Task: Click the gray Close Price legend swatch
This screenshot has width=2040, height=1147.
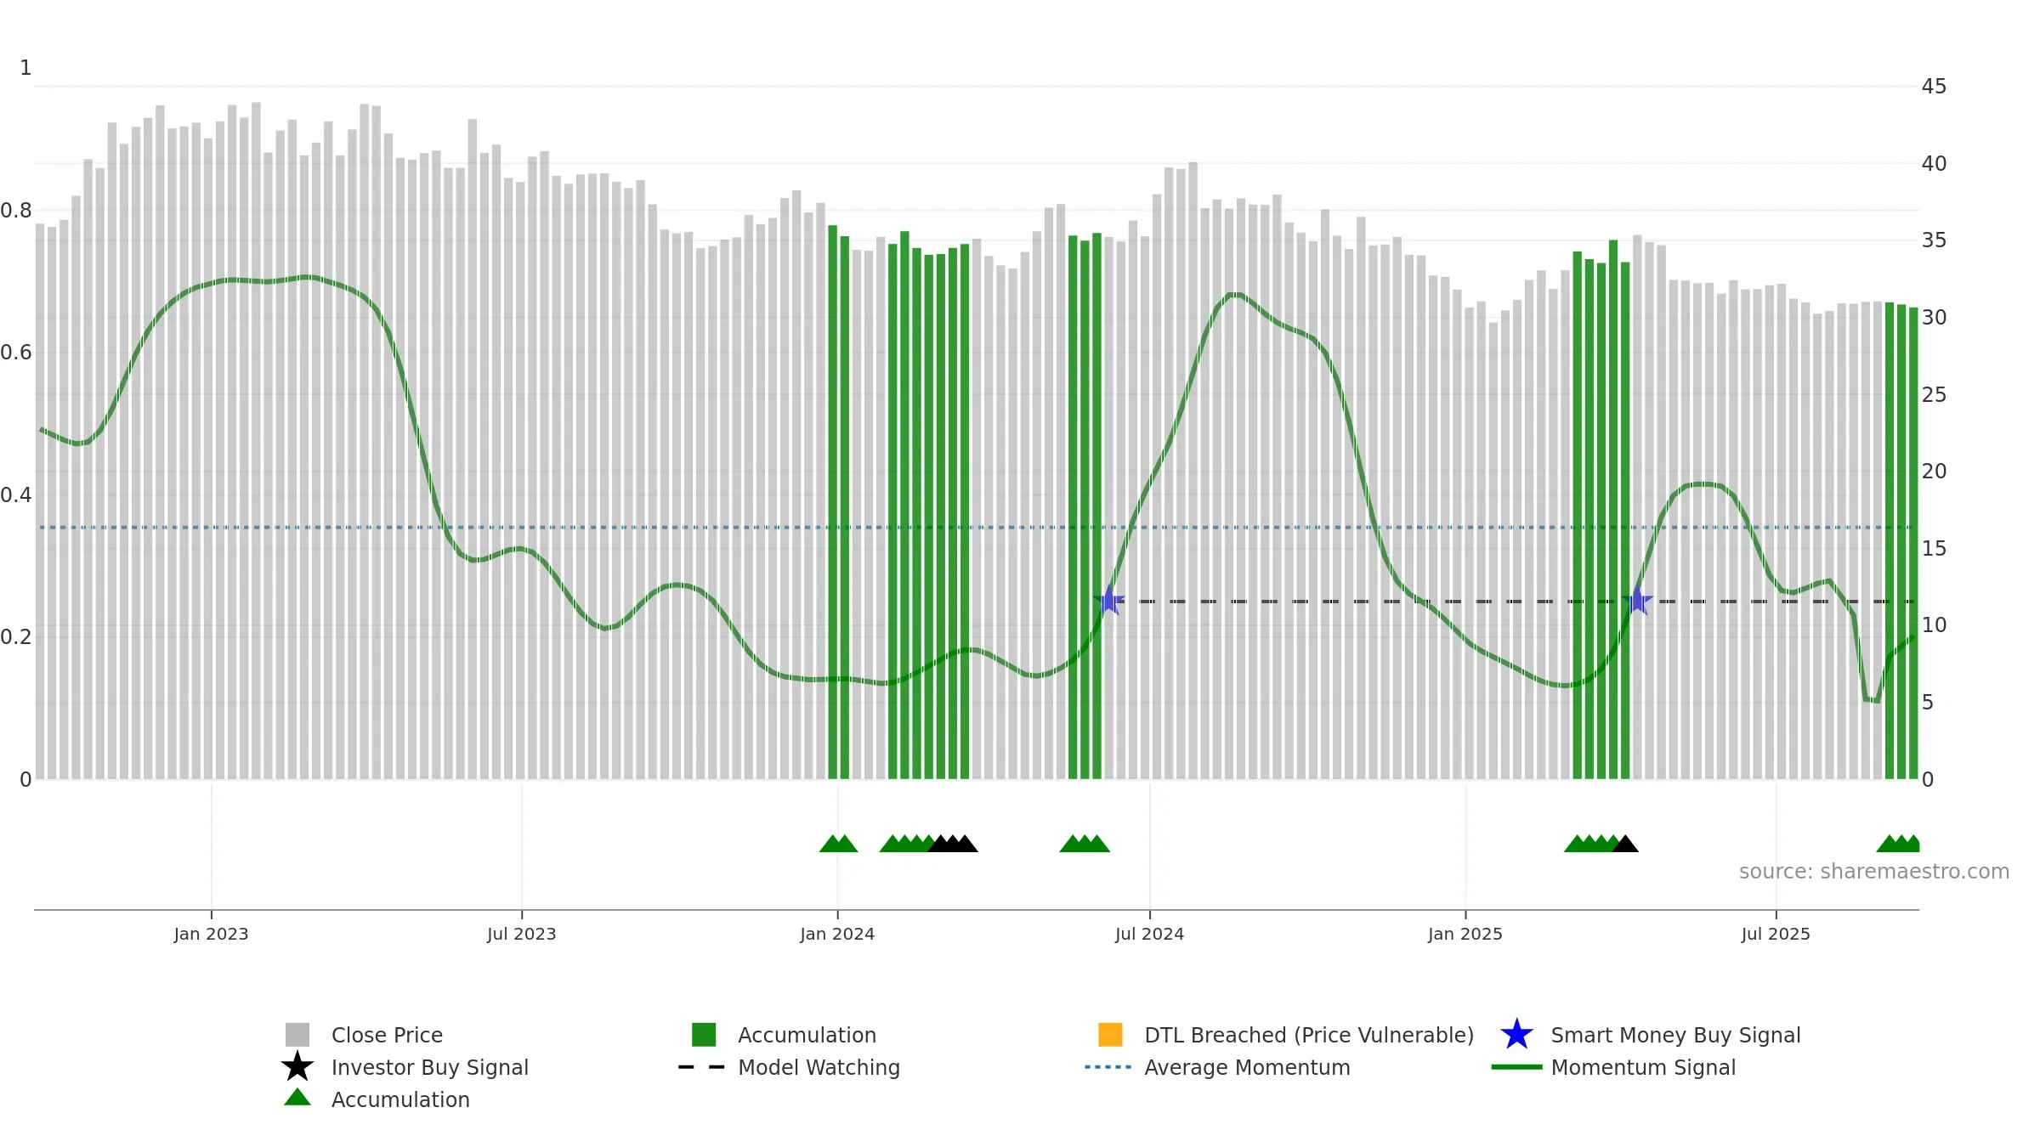Action: 297,1034
